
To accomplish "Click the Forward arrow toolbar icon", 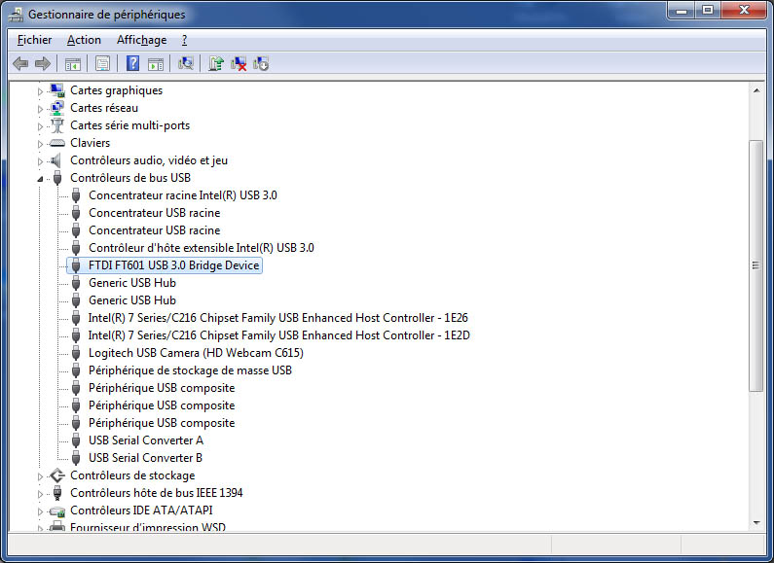I will 43,63.
